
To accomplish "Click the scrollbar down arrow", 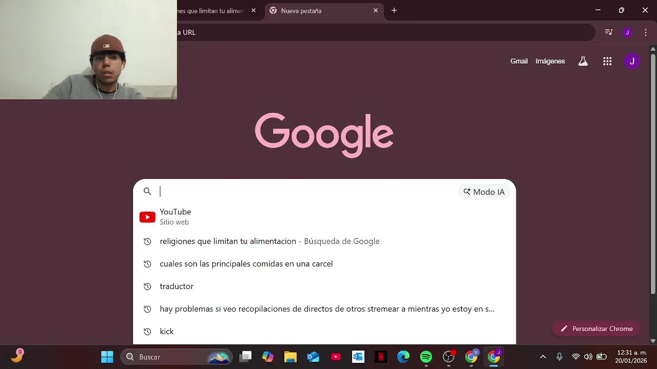I will click(653, 341).
